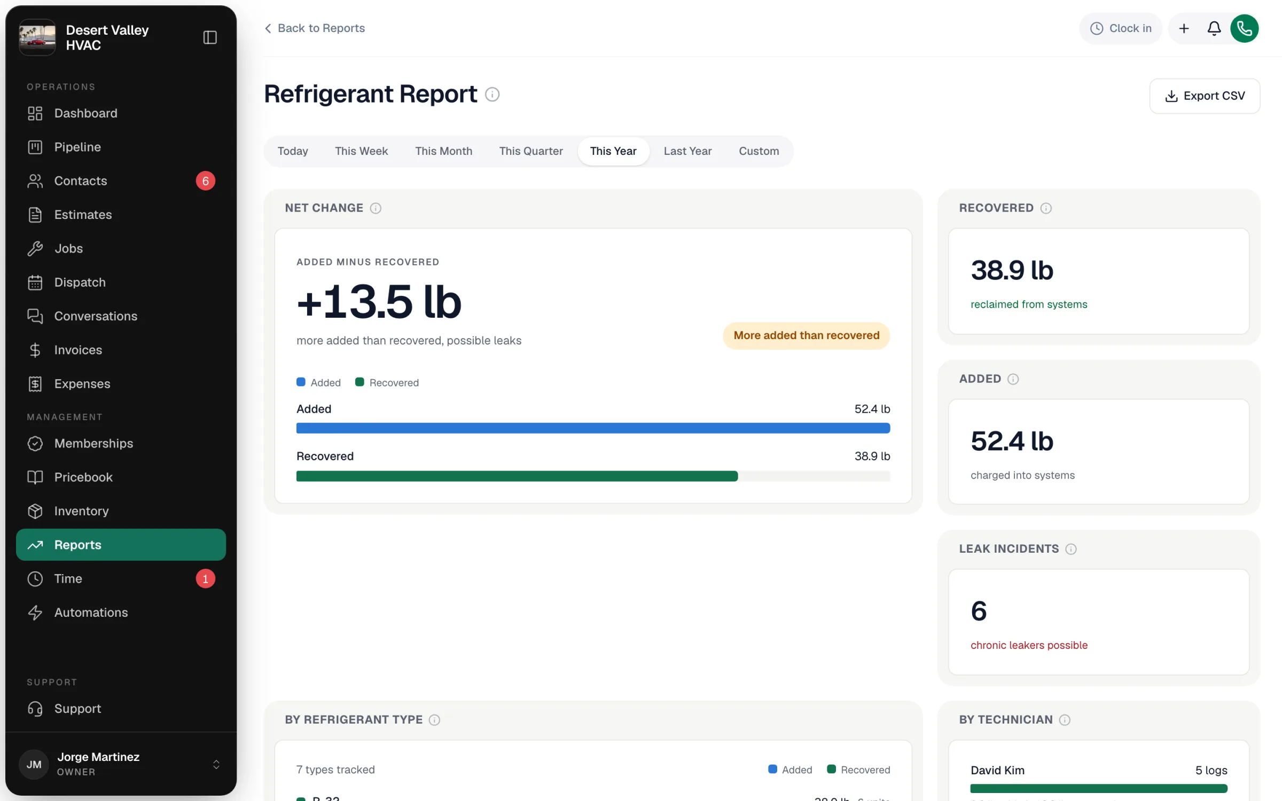Open the Estimates section
1282x801 pixels.
coord(121,215)
